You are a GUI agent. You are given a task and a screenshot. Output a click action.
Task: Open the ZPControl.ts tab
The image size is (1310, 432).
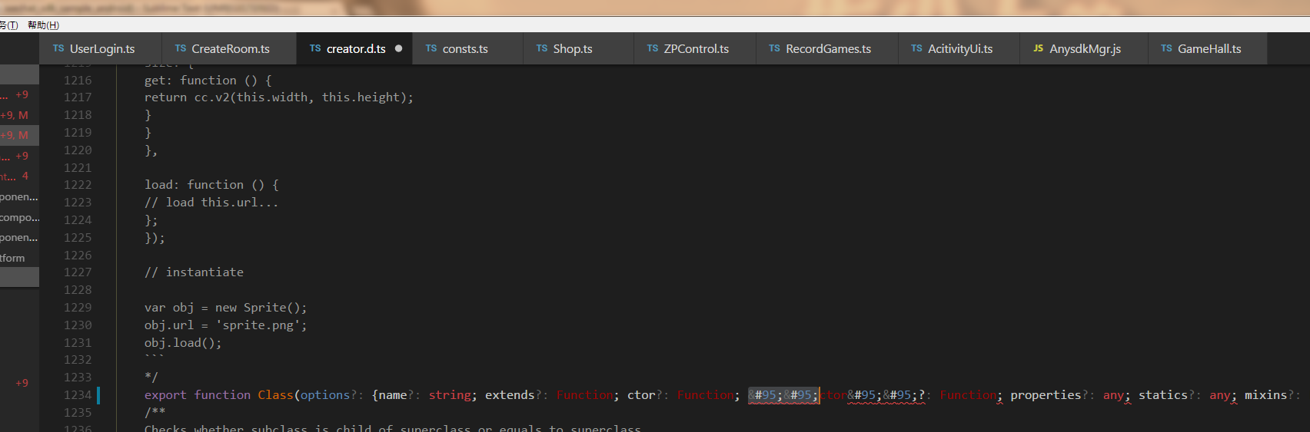pyautogui.click(x=695, y=48)
